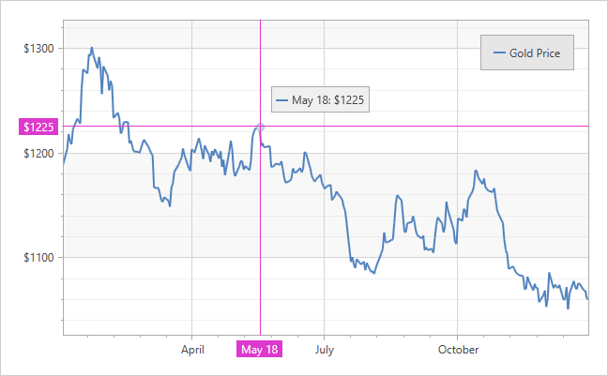Click the gold line's right end point
Screen dimensions: 608x376
click(588, 299)
